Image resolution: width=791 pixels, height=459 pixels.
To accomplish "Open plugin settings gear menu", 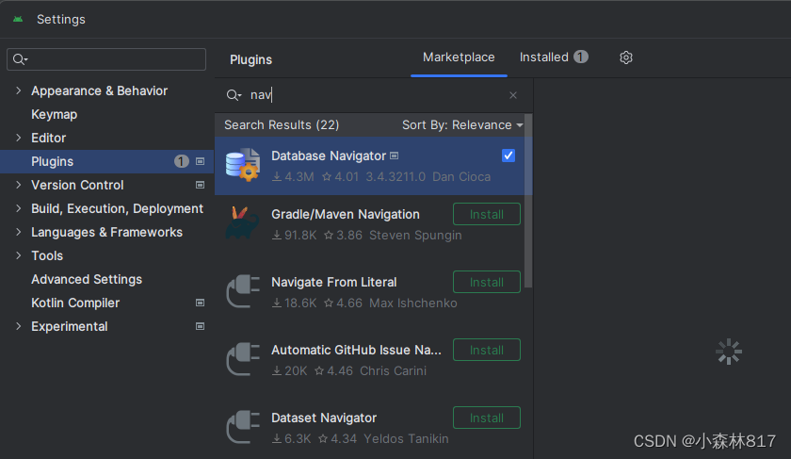I will point(626,57).
